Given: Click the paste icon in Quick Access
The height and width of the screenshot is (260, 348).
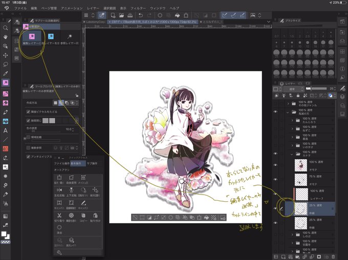Looking at the screenshot, I should [x=95, y=215].
